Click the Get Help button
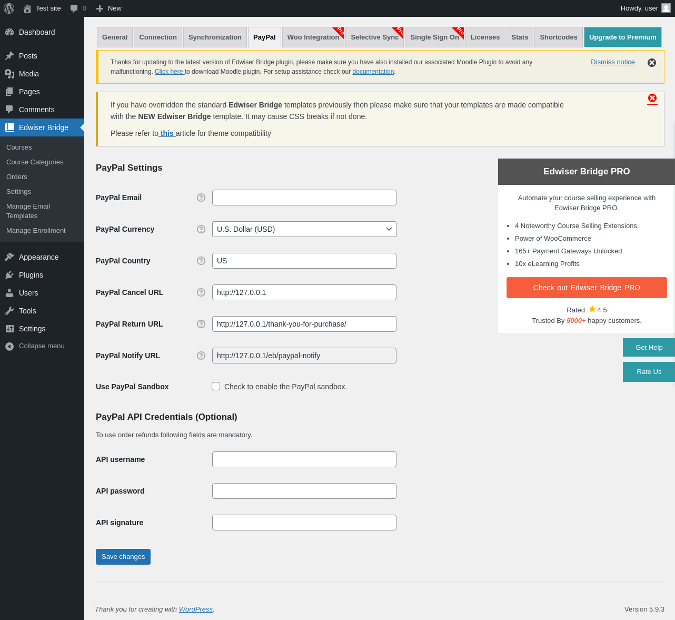Screen dimensions: 675x620 click(x=649, y=348)
